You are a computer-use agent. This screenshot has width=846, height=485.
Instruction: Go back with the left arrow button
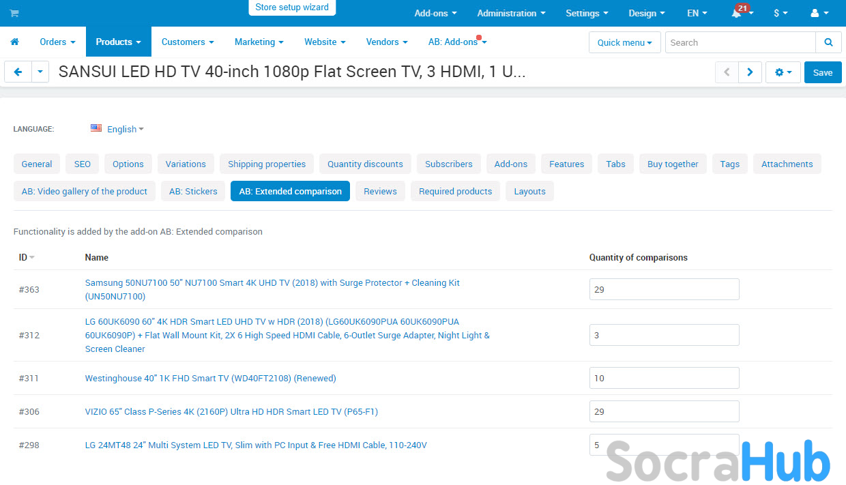(x=18, y=72)
